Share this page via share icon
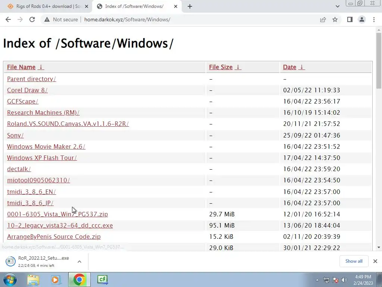The height and width of the screenshot is (287, 382). (323, 19)
